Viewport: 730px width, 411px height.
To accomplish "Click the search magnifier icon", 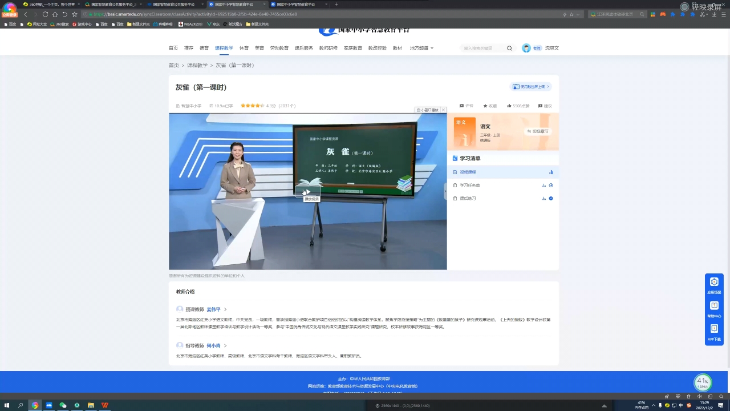I will [509, 49].
